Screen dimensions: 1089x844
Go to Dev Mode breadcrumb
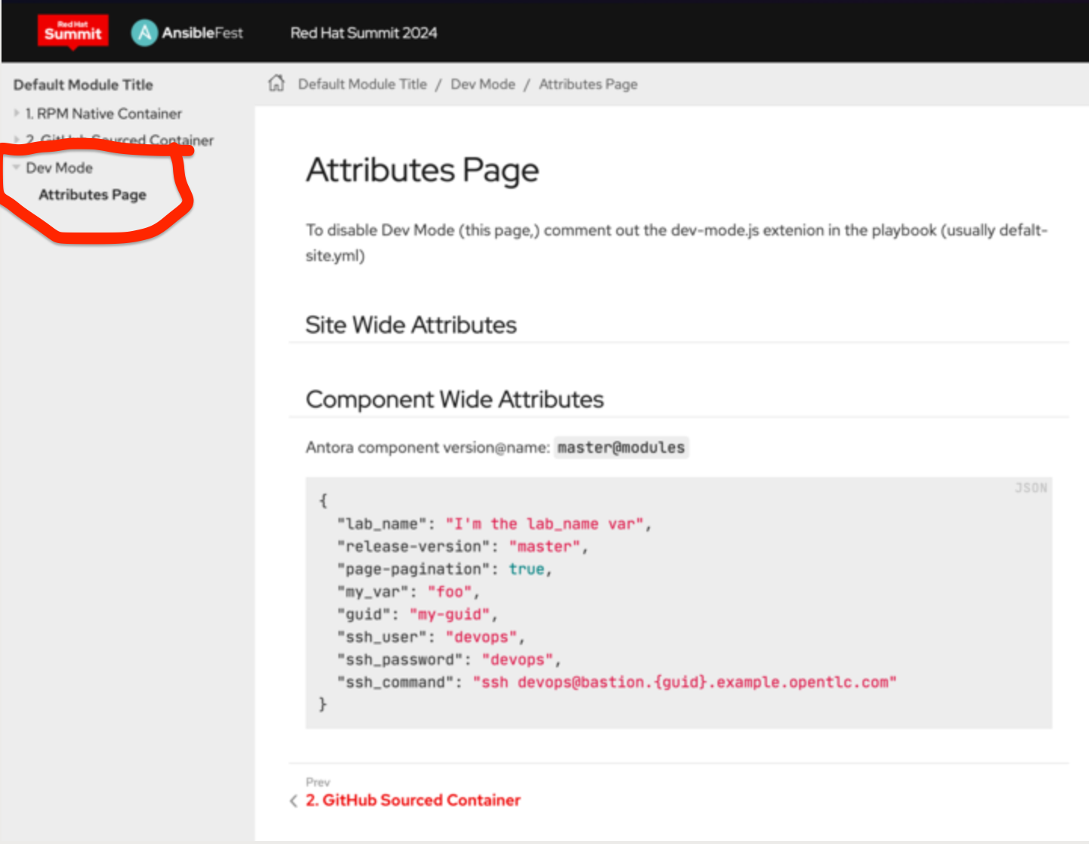tap(483, 84)
